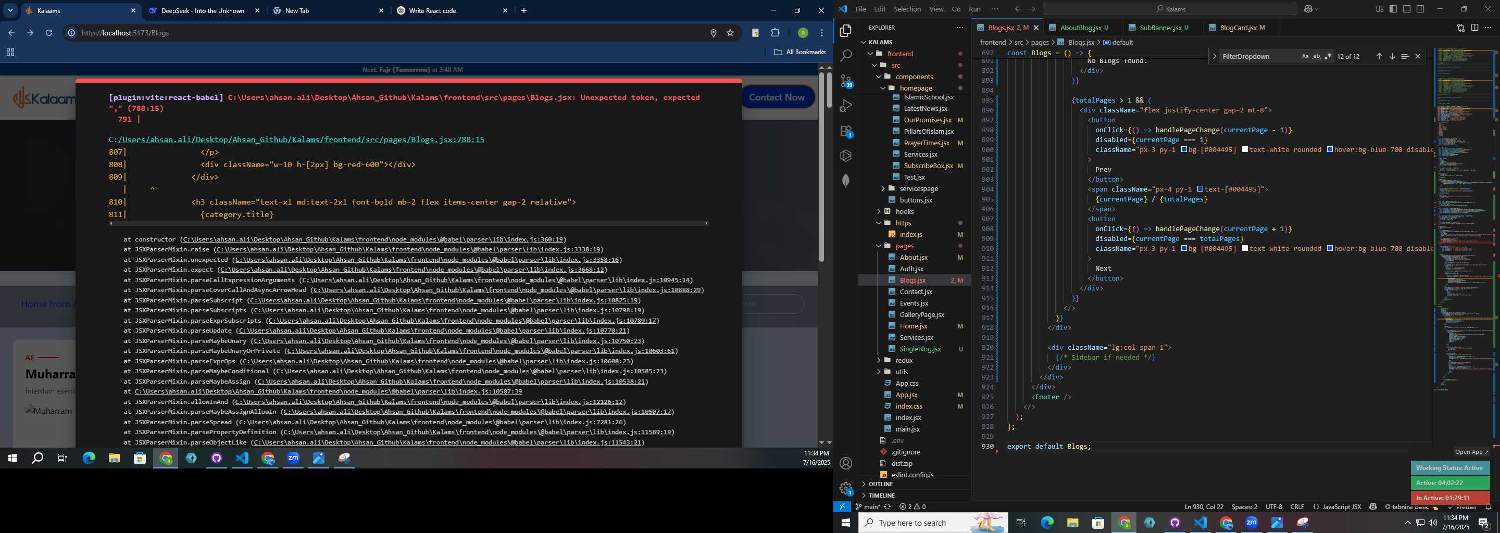Image resolution: width=1500 pixels, height=533 pixels.
Task: Open the Search view in VS Code activity bar
Action: pyautogui.click(x=846, y=56)
